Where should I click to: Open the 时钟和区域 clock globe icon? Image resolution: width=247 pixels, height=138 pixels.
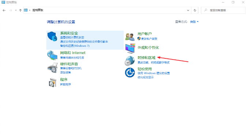pos(130,61)
